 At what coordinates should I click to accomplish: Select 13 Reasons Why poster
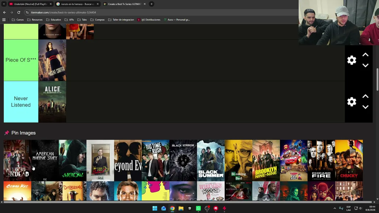click(x=52, y=32)
